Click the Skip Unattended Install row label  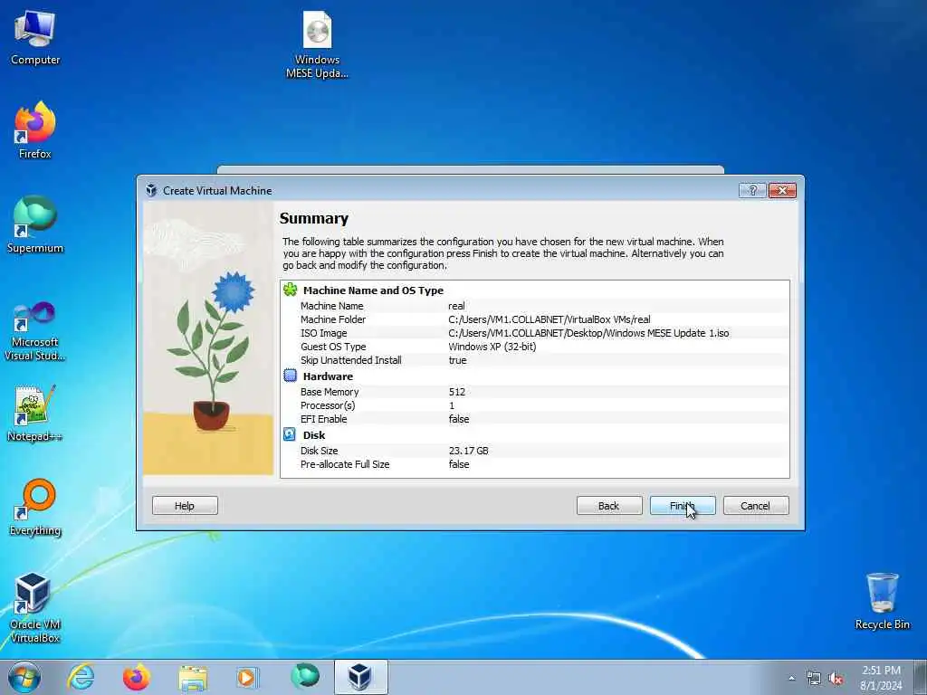click(x=350, y=360)
